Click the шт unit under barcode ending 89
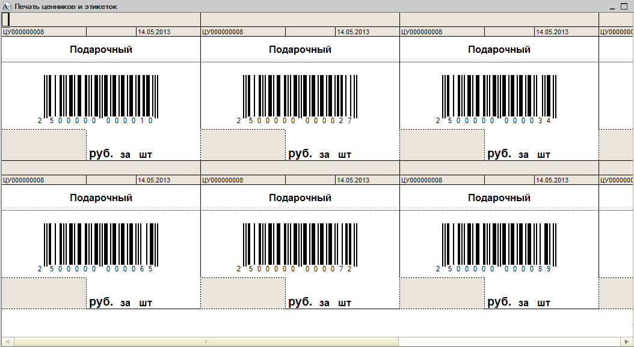Image resolution: width=634 pixels, height=347 pixels. pos(544,303)
